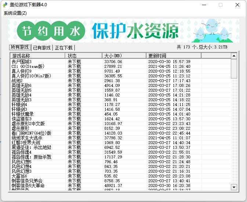Click 未下载 status of 虐杀原形 row
Viewport: 247px width, 202px height.
click(74, 128)
